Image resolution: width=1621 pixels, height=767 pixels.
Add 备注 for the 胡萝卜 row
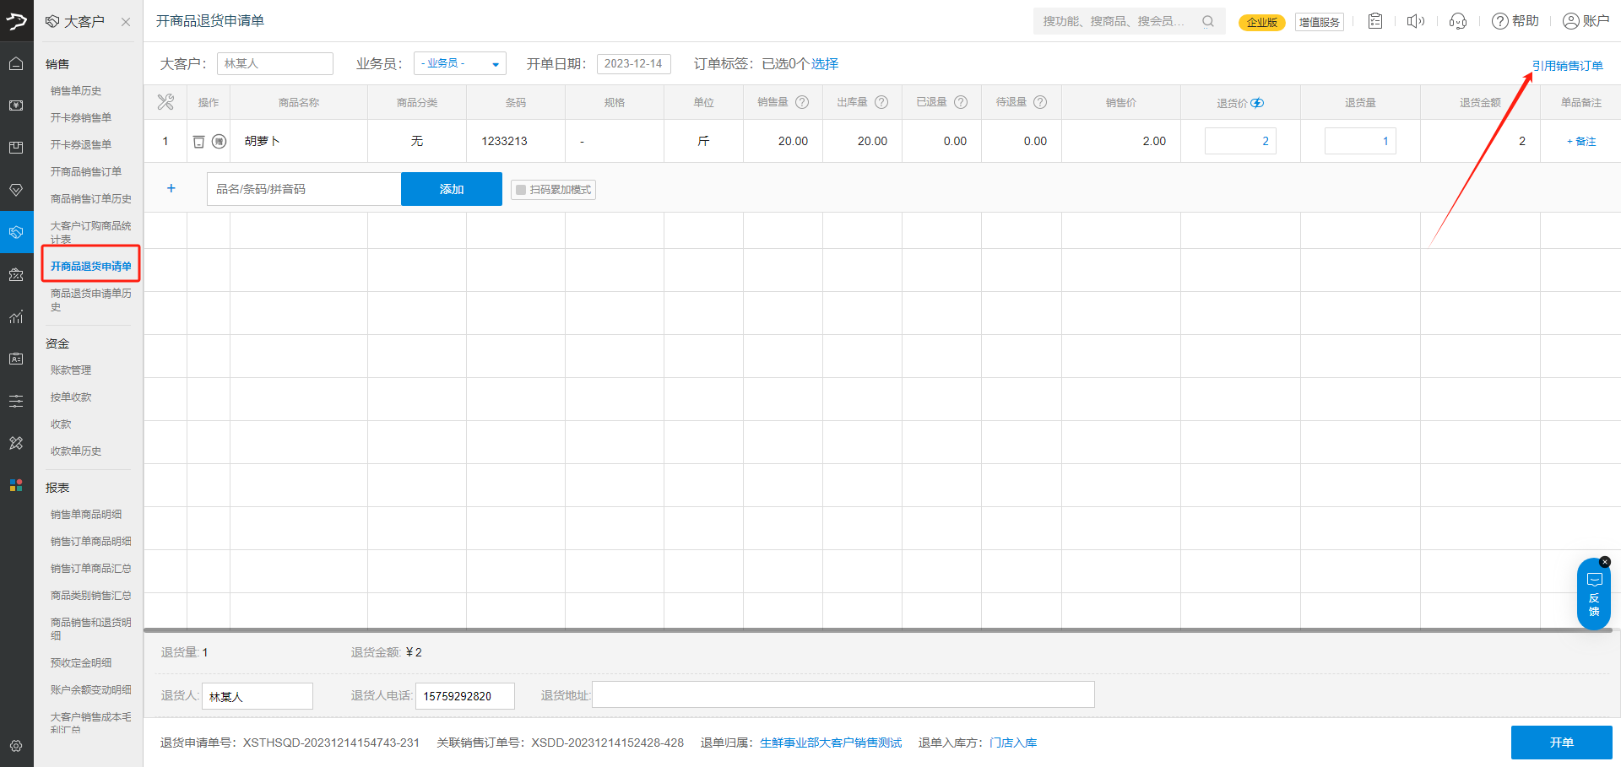(x=1581, y=142)
